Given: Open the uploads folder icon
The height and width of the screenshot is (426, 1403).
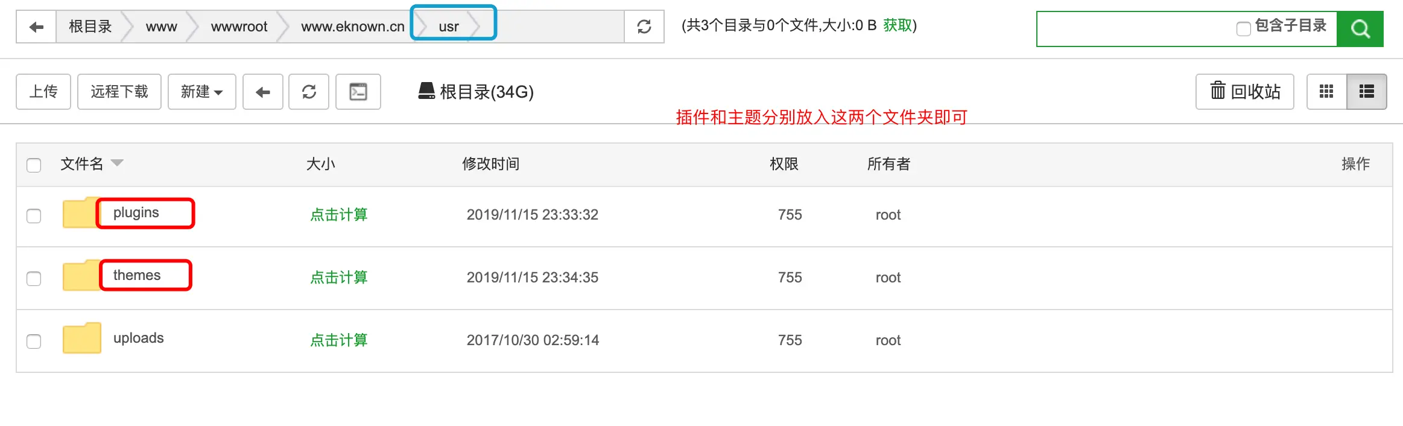Looking at the screenshot, I should (x=81, y=338).
